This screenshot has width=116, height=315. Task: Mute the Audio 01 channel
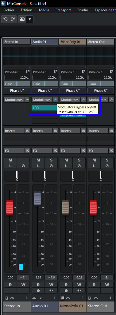click(38, 160)
